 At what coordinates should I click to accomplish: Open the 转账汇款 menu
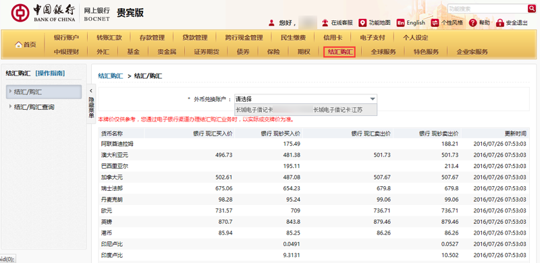coord(109,38)
